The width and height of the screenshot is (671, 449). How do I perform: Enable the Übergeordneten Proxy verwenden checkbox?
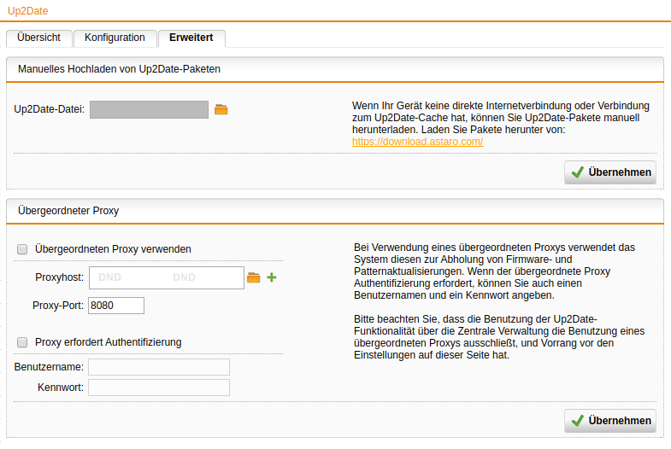click(22, 249)
